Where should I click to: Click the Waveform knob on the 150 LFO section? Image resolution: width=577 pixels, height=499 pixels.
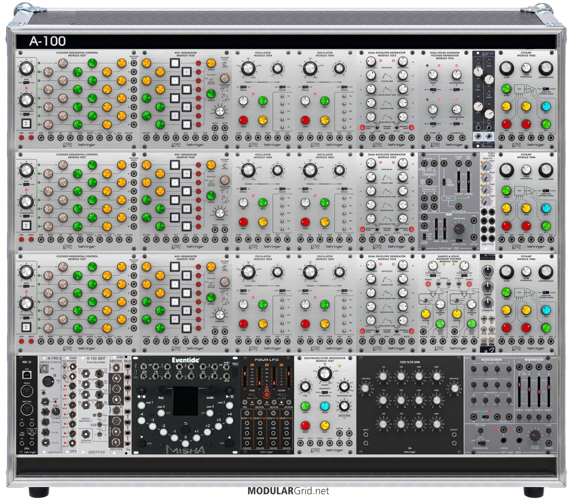coord(459,229)
